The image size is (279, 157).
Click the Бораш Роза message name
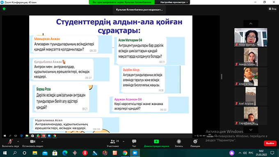(x=43, y=89)
